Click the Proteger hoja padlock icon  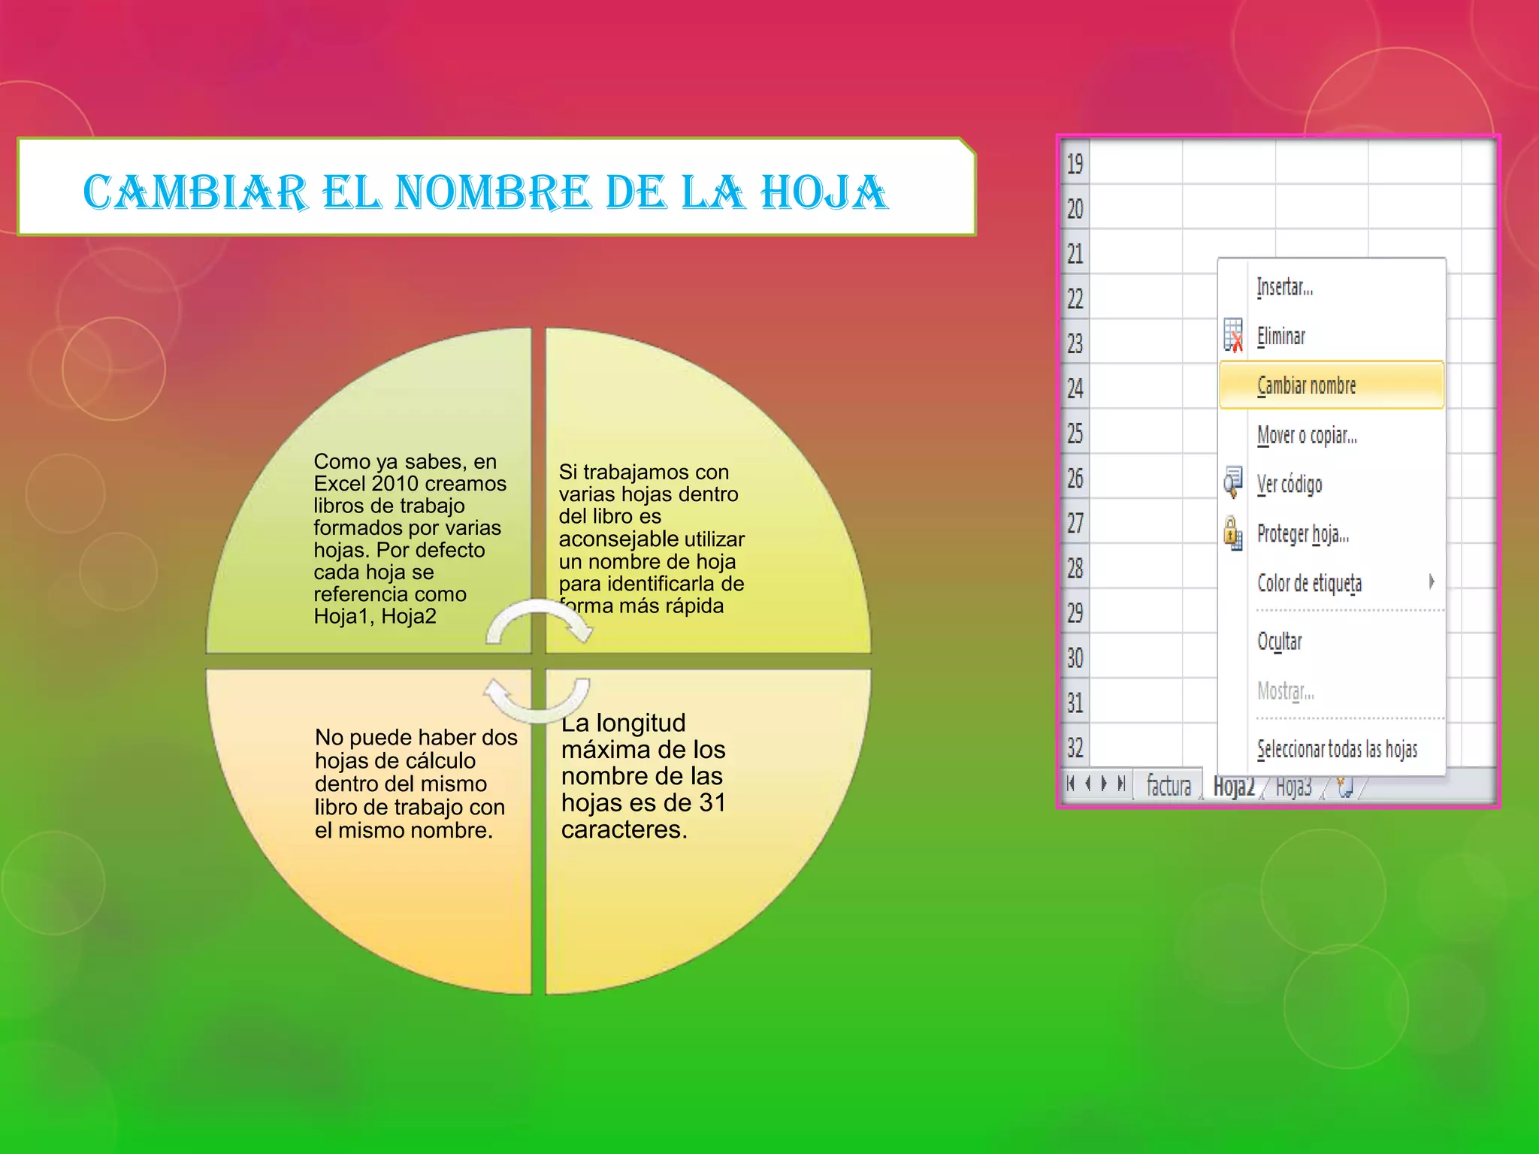point(1232,533)
